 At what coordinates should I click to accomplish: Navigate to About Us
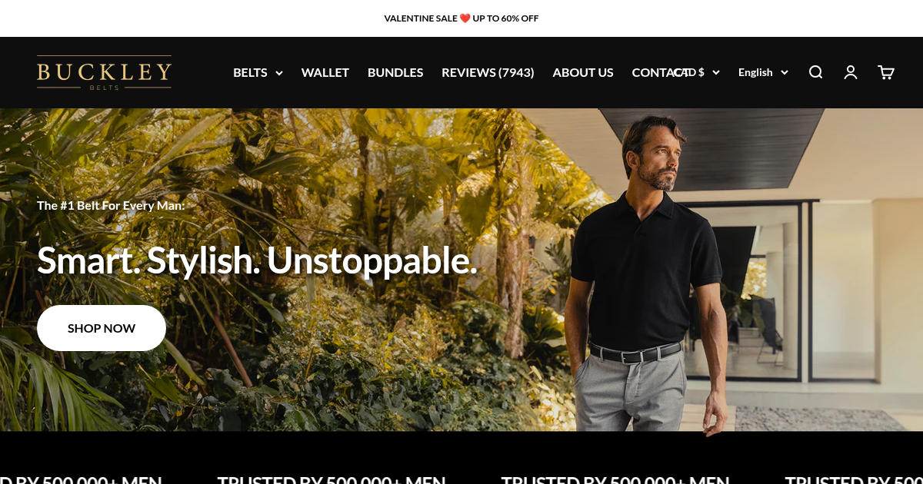583,72
